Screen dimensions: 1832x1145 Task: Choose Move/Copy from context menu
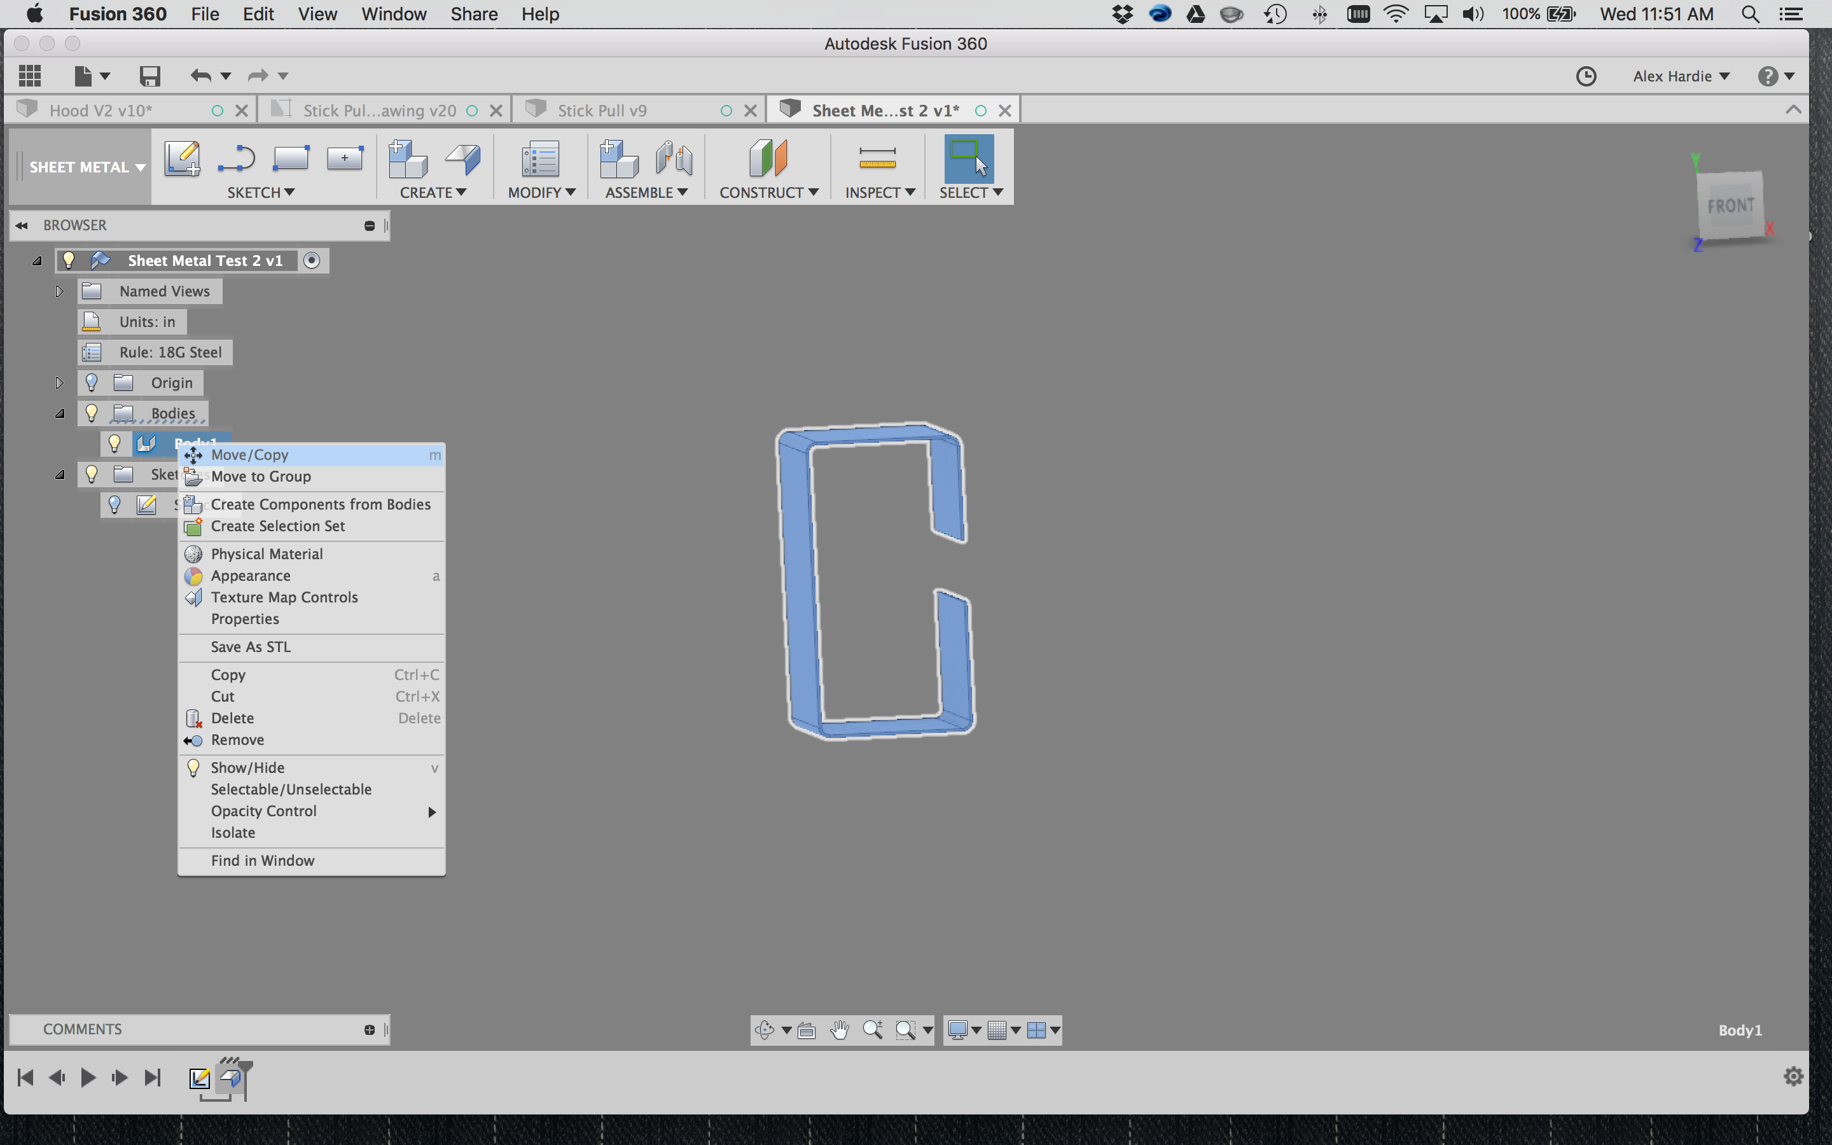click(312, 455)
